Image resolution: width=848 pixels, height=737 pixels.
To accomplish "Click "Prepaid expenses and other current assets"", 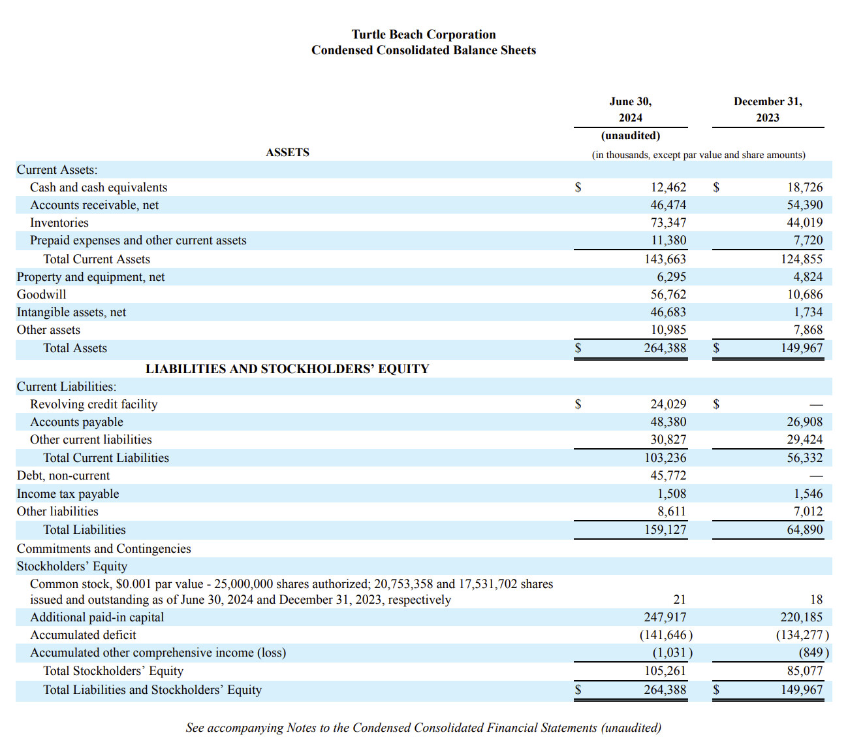I will coord(138,240).
